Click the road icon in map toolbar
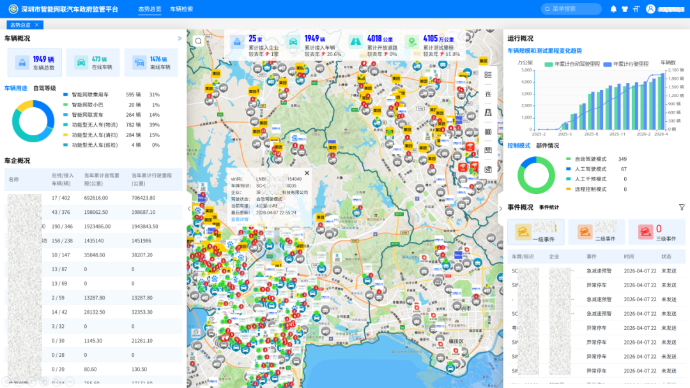The width and height of the screenshot is (690, 388). tap(488, 112)
